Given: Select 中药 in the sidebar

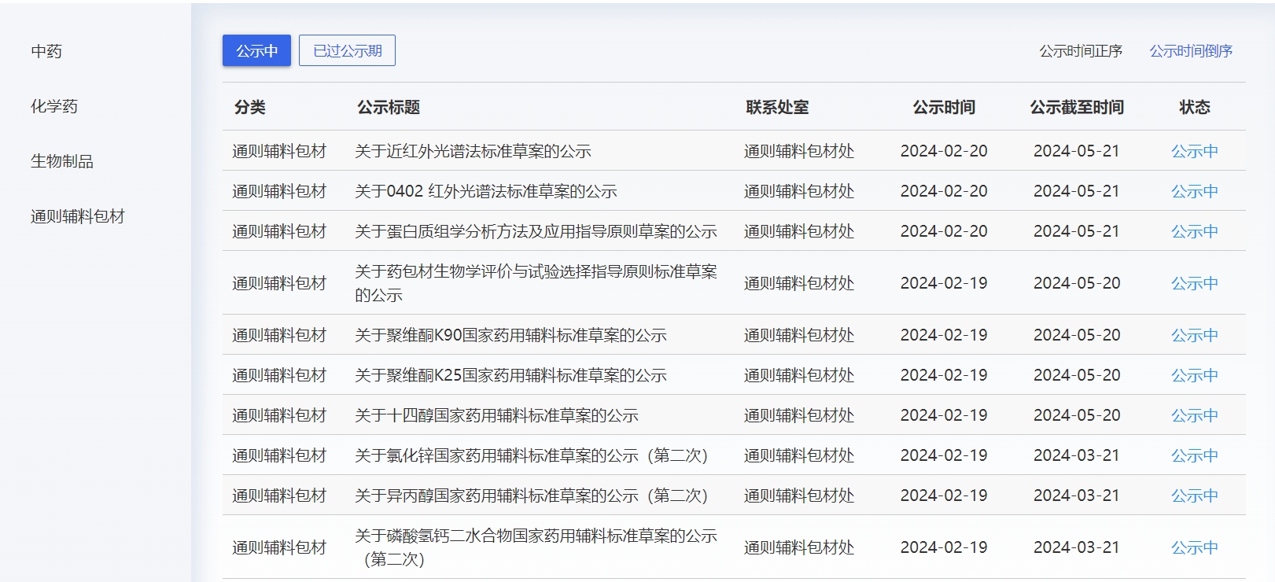Looking at the screenshot, I should pyautogui.click(x=46, y=51).
